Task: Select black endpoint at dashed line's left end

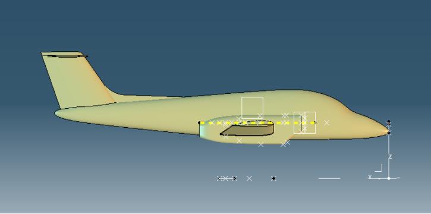Action: [x=199, y=123]
